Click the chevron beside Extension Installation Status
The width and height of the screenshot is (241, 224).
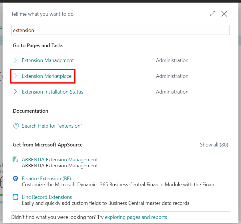click(x=15, y=92)
